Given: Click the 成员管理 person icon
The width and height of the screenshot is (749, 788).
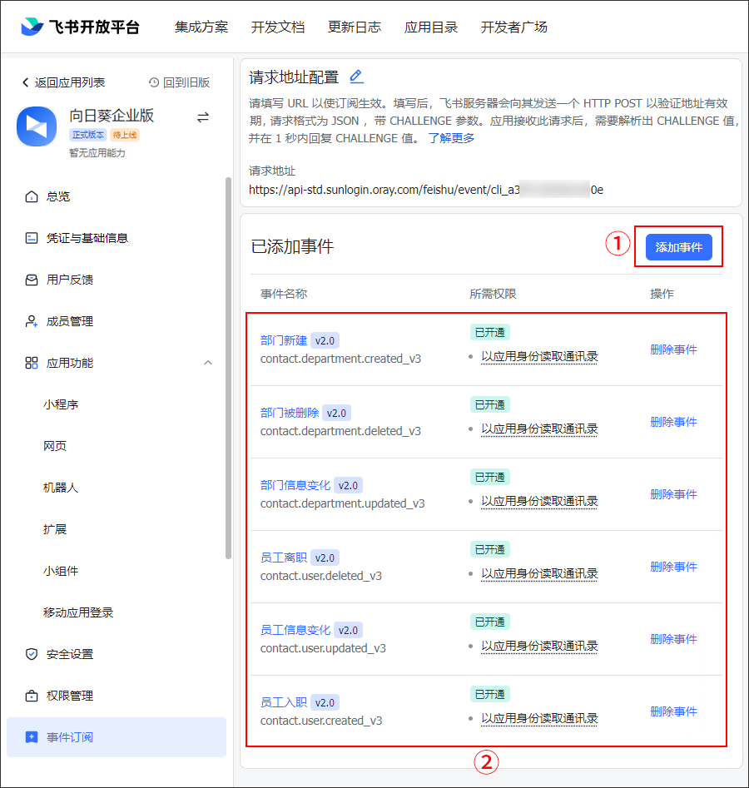Looking at the screenshot, I should pos(32,321).
